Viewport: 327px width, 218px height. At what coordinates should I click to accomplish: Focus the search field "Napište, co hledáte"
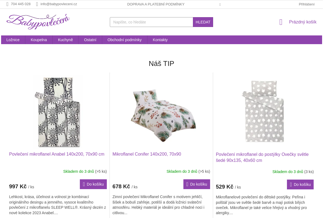tap(152, 22)
